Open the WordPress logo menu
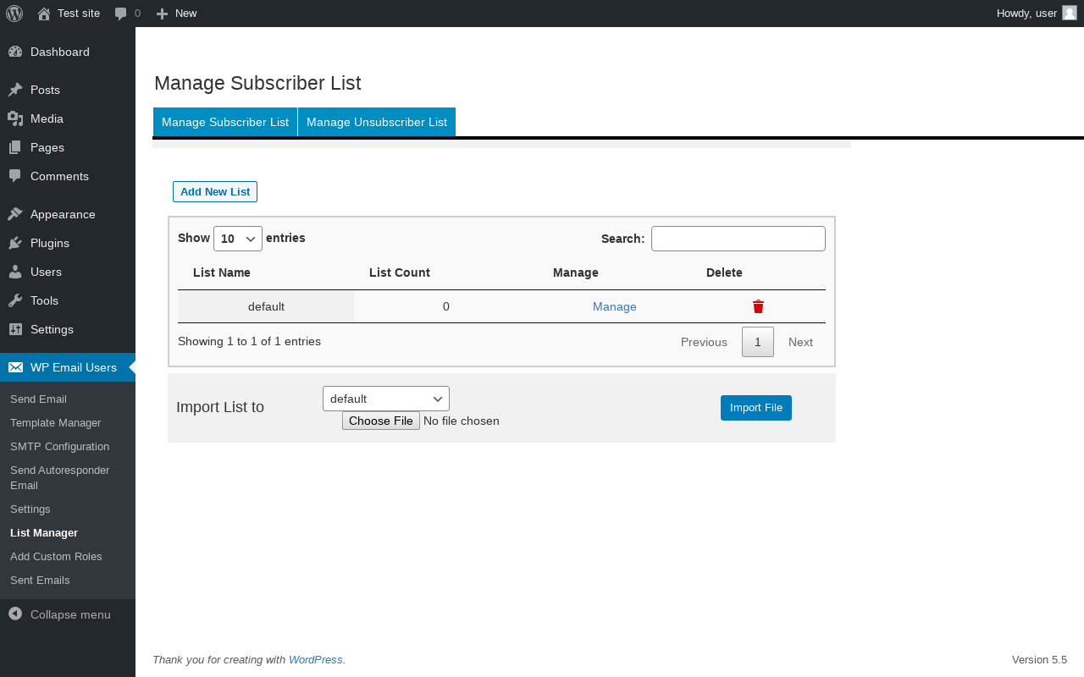 click(14, 14)
